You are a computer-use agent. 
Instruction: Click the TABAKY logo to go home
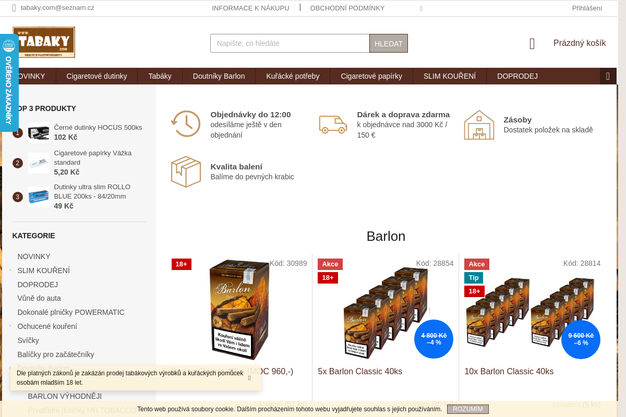pyautogui.click(x=43, y=42)
